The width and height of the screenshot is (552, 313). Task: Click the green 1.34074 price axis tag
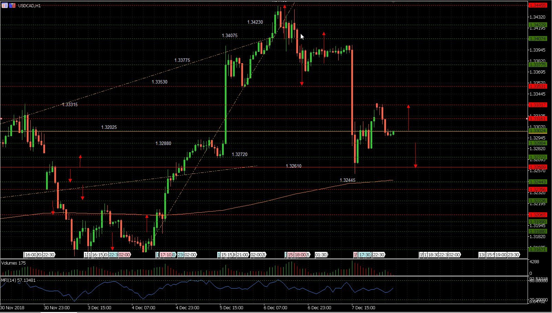click(538, 38)
